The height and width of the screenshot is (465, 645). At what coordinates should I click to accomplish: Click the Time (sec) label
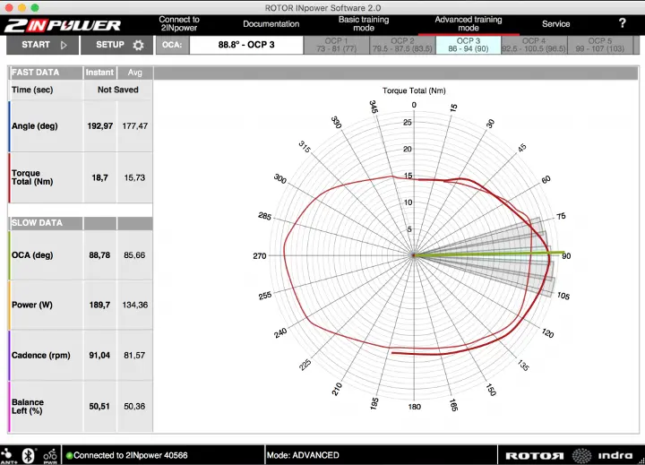click(32, 90)
